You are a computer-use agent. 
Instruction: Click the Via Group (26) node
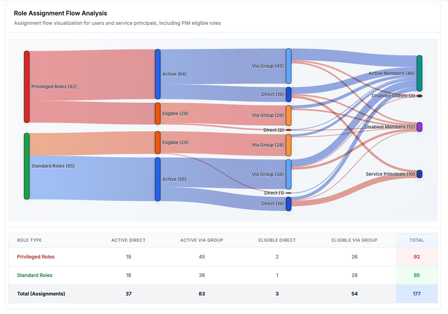288,115
